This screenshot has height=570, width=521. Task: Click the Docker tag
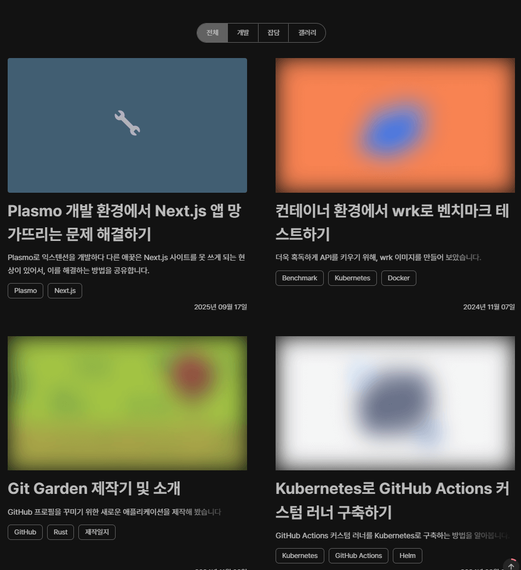(398, 278)
